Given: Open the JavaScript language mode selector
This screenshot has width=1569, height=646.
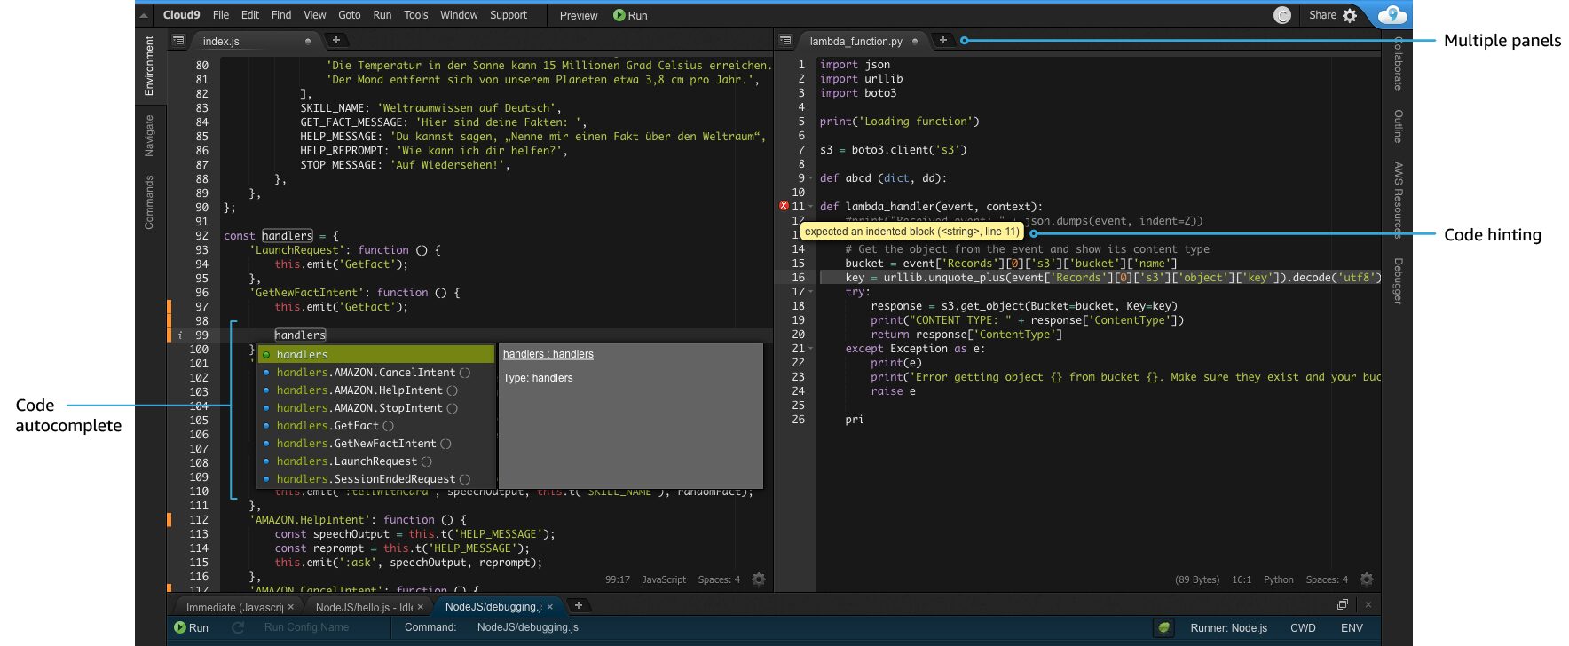Looking at the screenshot, I should [664, 579].
